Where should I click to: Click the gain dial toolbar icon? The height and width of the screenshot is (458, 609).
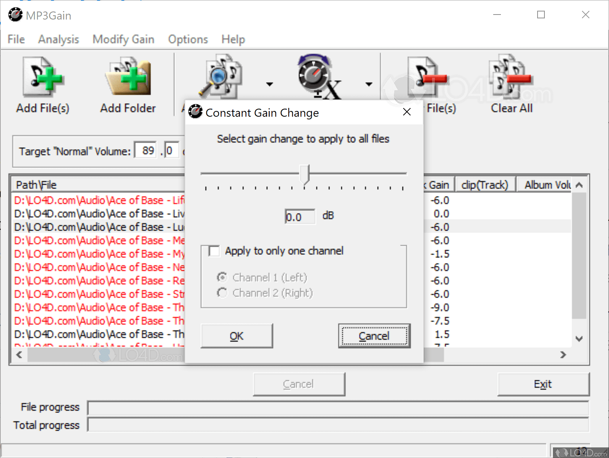pyautogui.click(x=319, y=76)
